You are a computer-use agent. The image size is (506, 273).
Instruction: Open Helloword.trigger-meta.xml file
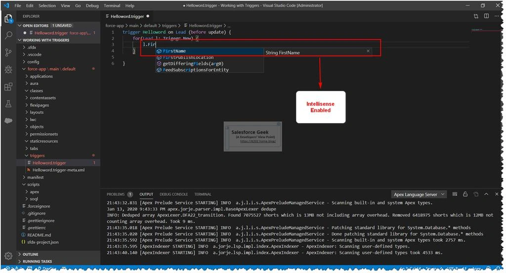click(x=58, y=170)
